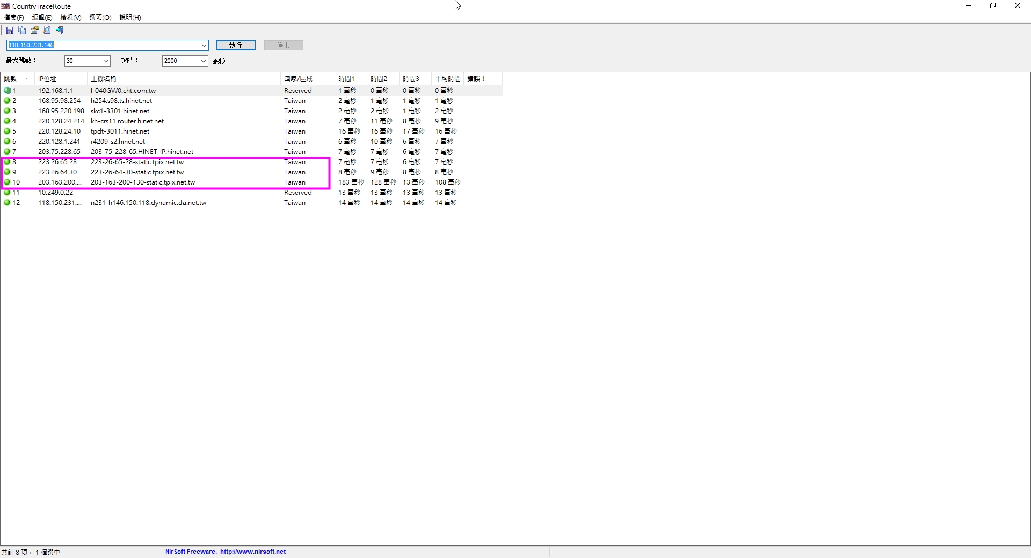Image resolution: width=1031 pixels, height=558 pixels.
Task: Click the 停止 button
Action: click(x=284, y=46)
